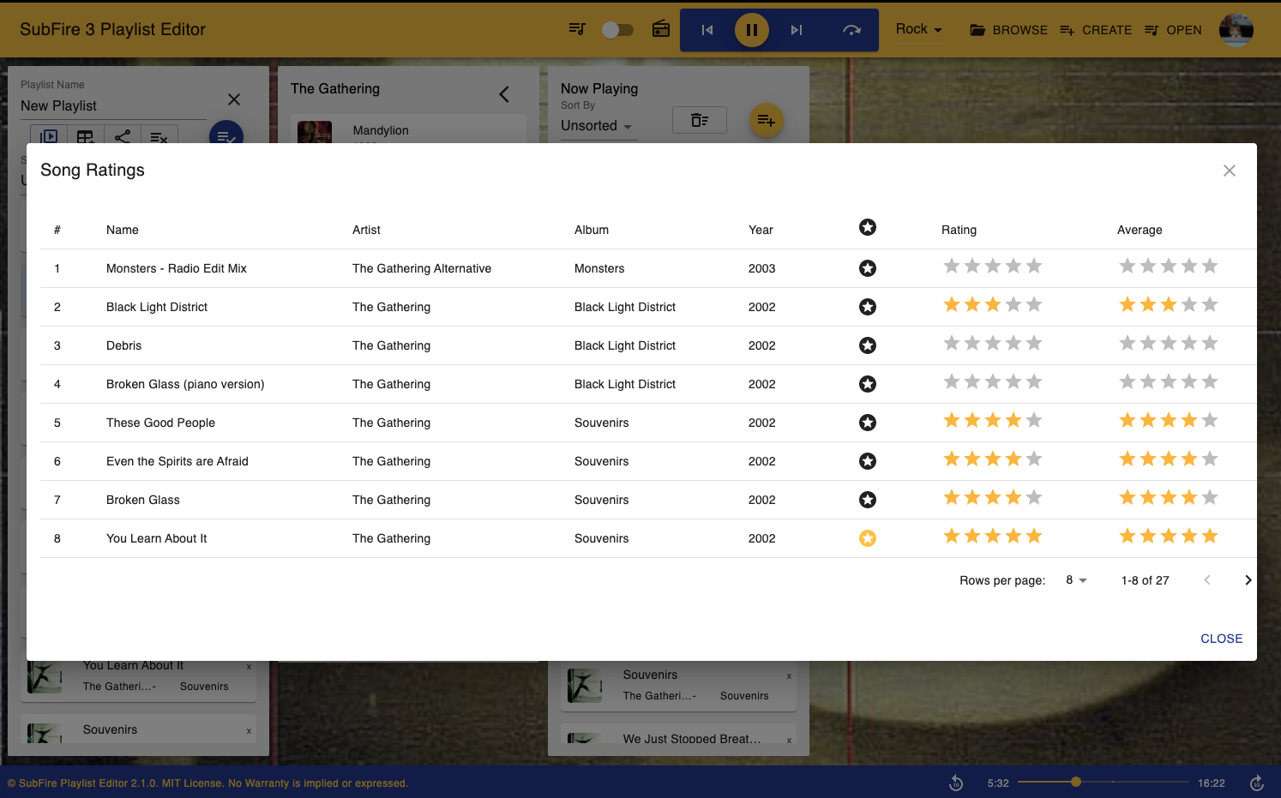Viewport: 1281px width, 798px height.
Task: Toggle star for These Good People
Action: 868,423
